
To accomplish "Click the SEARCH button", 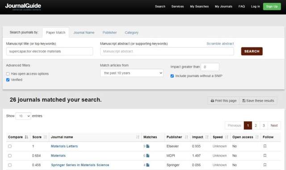I will point(252,51).
